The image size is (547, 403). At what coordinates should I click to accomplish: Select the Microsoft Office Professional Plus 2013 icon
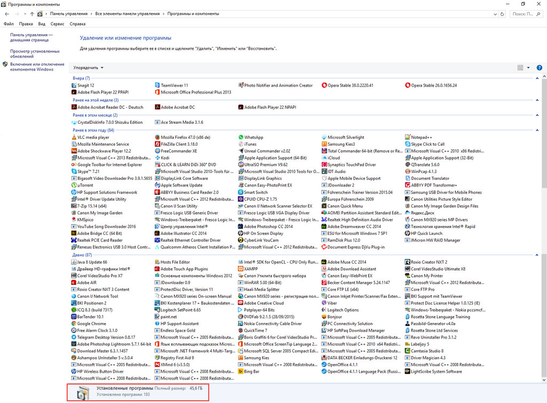tap(158, 92)
